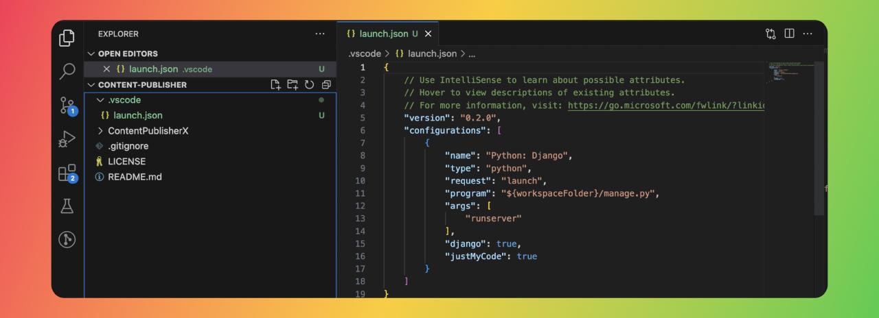879x318 pixels.
Task: Click the New File icon in explorer
Action: [x=276, y=85]
